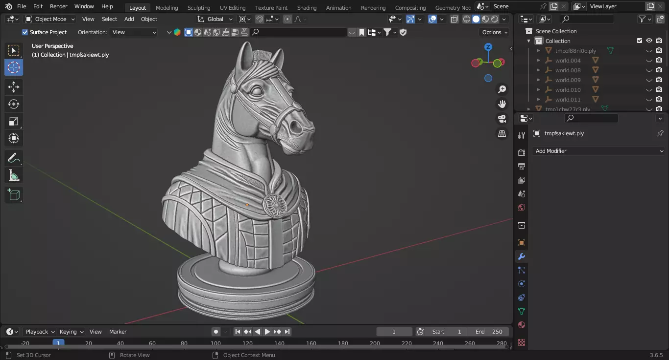Viewport: 669px width, 360px height.
Task: Click Keying in the timeline
Action: click(x=71, y=332)
